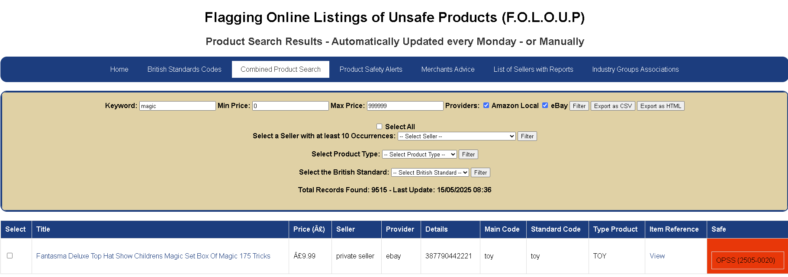
Task: Click the OPSS (2505-0020) button
Action: coord(747,260)
